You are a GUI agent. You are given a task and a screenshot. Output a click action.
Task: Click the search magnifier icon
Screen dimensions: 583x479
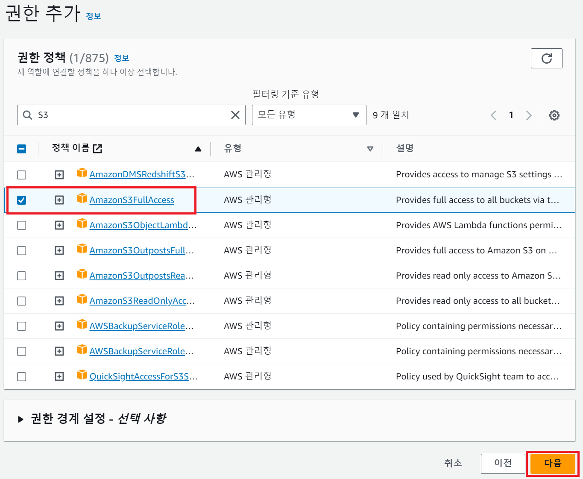point(28,115)
